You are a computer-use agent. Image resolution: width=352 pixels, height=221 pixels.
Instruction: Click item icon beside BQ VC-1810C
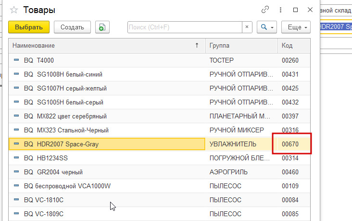(x=16, y=199)
